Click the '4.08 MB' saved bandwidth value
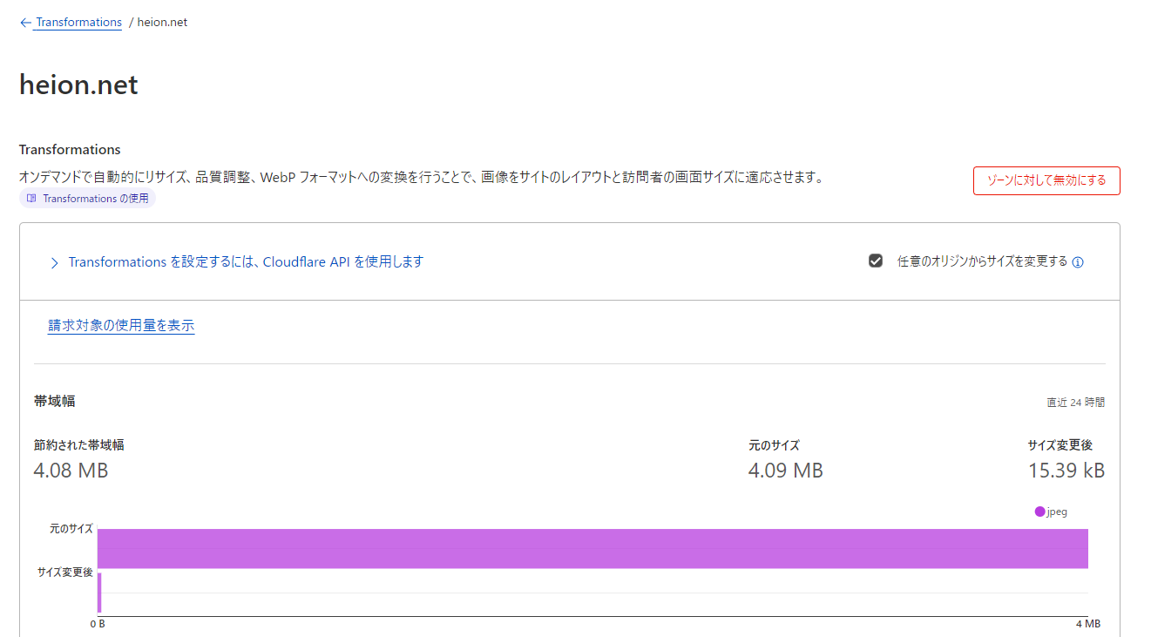This screenshot has height=637, width=1151. (71, 471)
